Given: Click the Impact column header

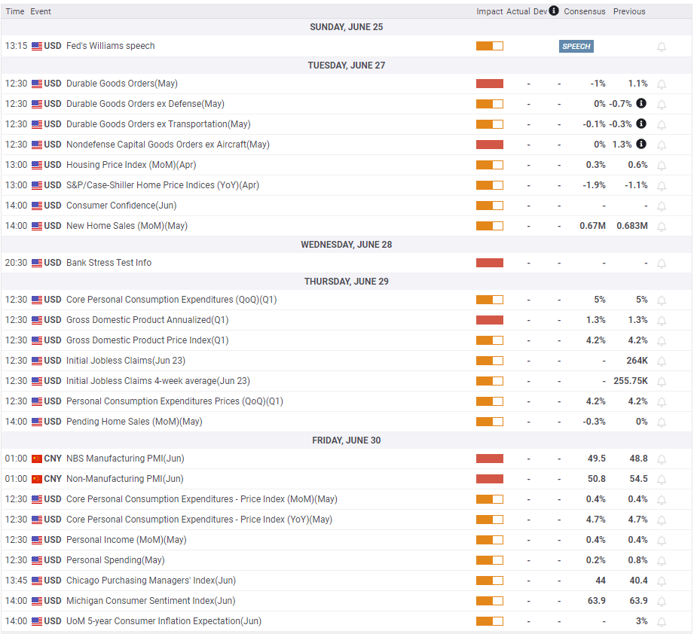Looking at the screenshot, I should coord(490,11).
